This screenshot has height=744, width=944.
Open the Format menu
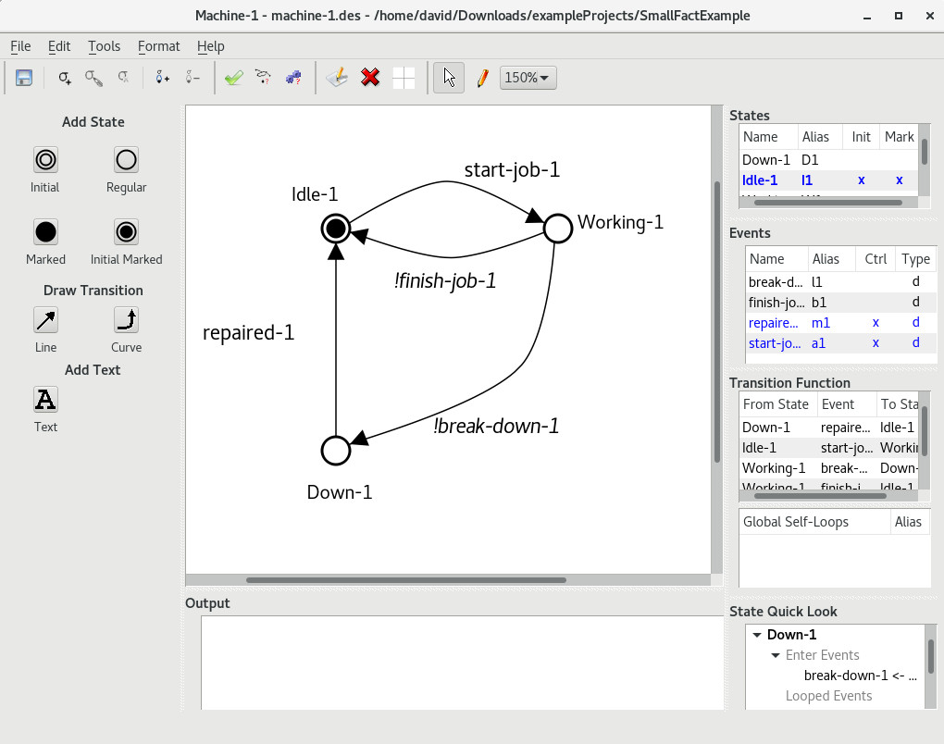coord(158,46)
